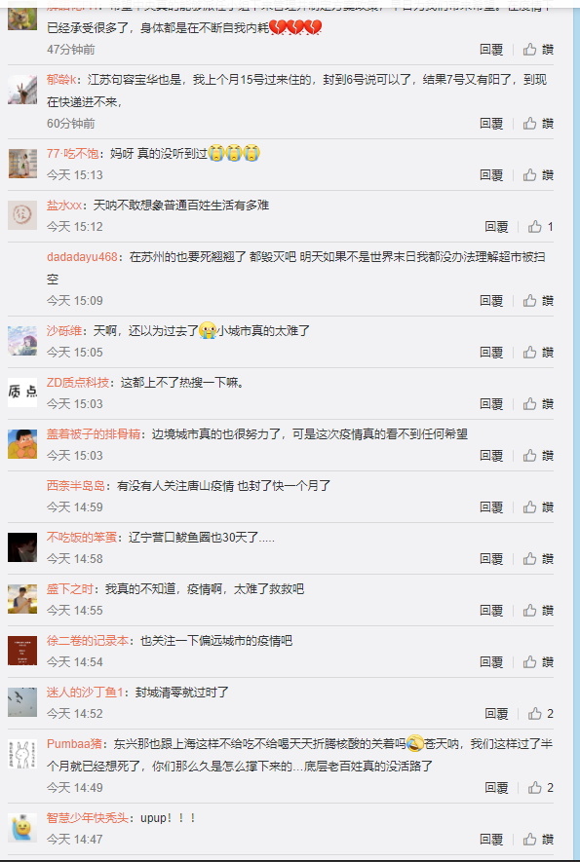Viewport: 580px width, 862px height.
Task: Like 77·吃不饱's comment
Action: pyautogui.click(x=538, y=174)
